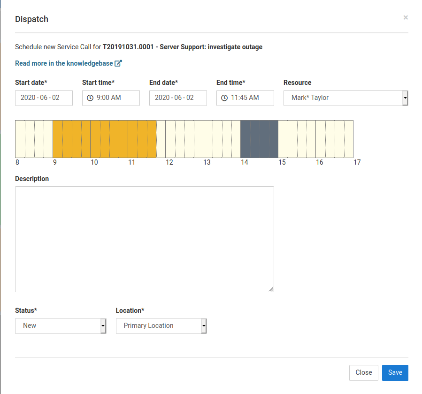
Task: Open the external link icon beside knowledgebase
Action: pyautogui.click(x=118, y=63)
